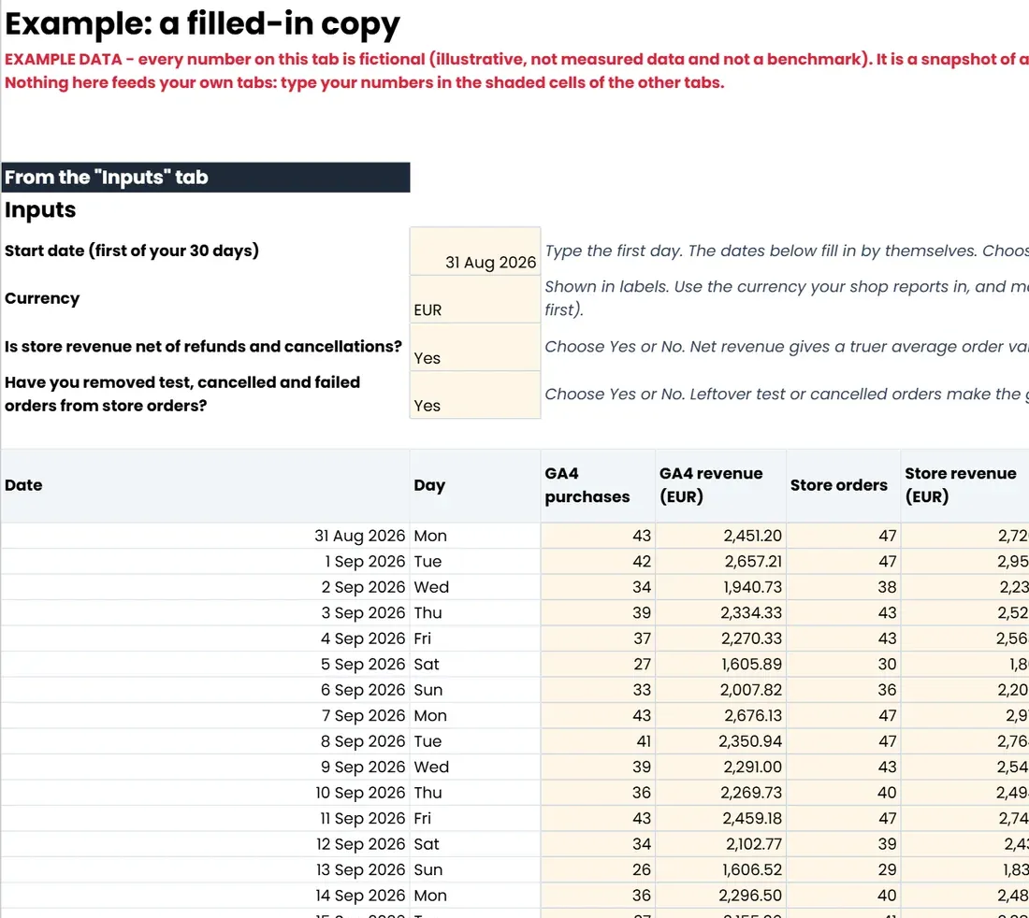The width and height of the screenshot is (1029, 918).
Task: Click the 'Have you removed test, cancelled' label
Action: [182, 394]
